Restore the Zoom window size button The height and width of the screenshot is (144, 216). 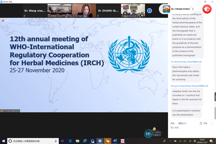pos(205,2)
